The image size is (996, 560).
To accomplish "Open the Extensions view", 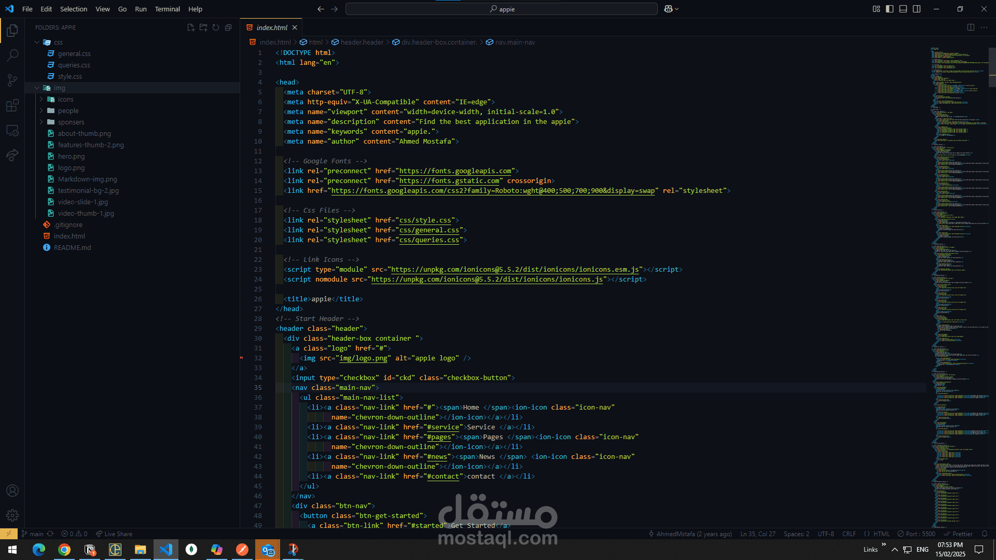I will tap(12, 106).
